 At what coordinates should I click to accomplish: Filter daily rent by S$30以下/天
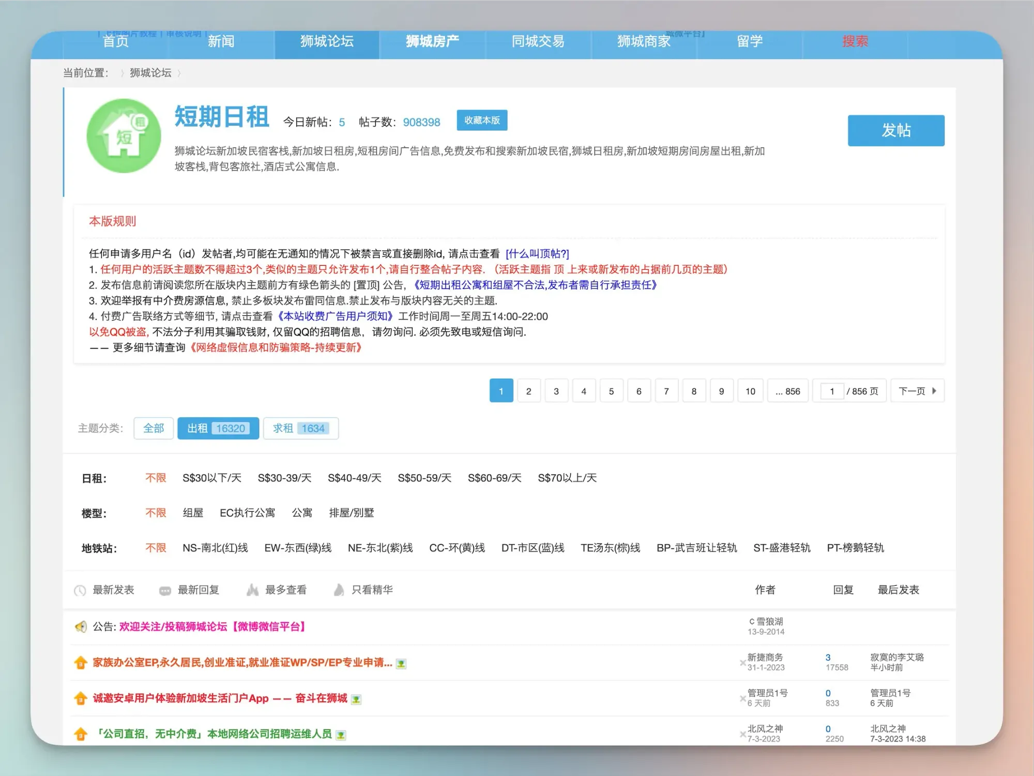pyautogui.click(x=212, y=478)
